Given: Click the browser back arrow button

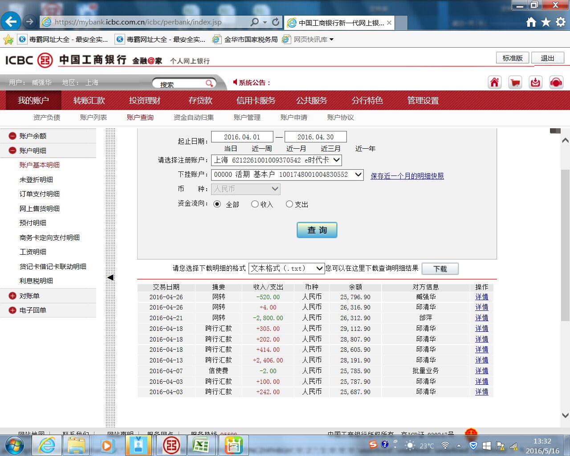Looking at the screenshot, I should point(11,21).
